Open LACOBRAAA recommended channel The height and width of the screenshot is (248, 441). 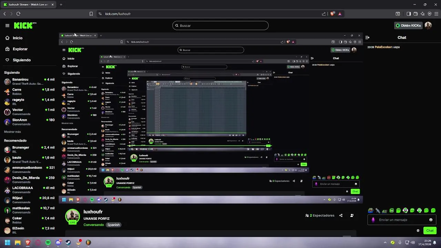point(29,190)
